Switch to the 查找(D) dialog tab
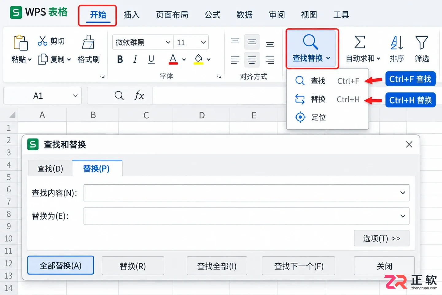 click(x=50, y=168)
